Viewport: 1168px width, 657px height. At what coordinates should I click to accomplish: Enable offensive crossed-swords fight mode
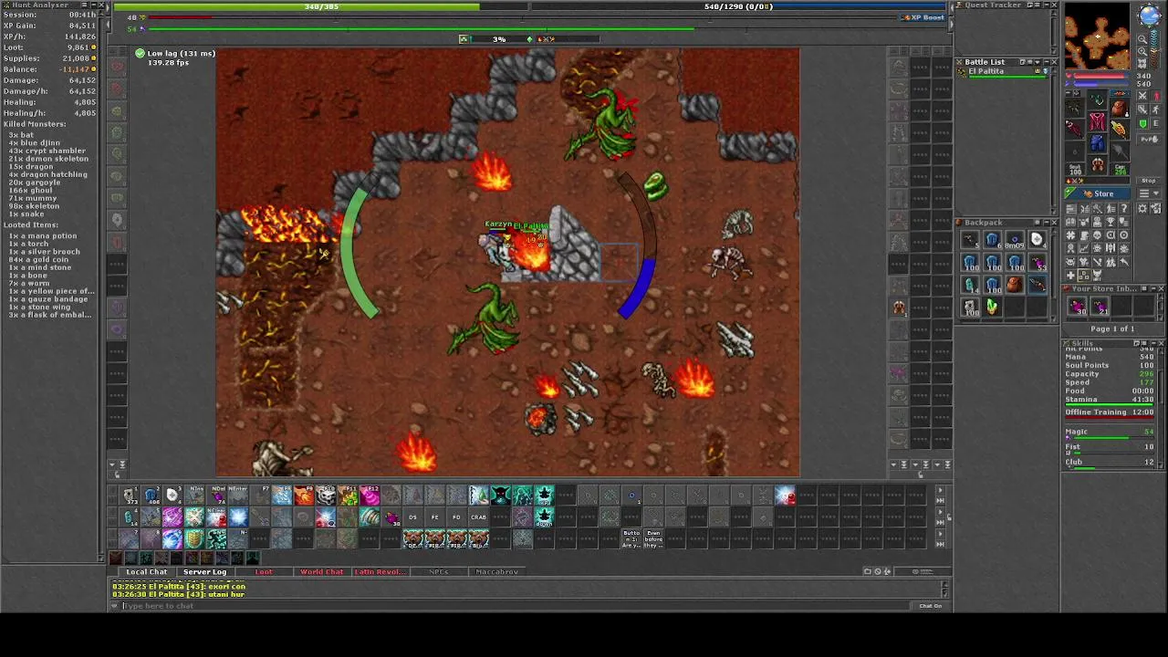(1142, 96)
